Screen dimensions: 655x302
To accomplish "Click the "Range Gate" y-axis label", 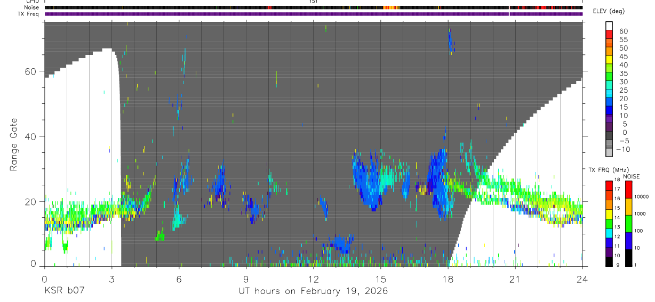I will tap(14, 145).
